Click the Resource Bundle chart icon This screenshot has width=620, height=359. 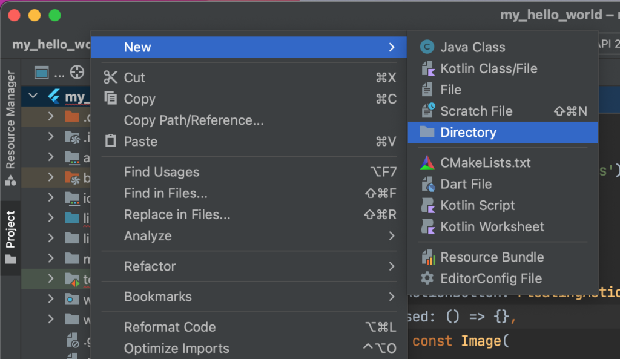pyautogui.click(x=428, y=257)
